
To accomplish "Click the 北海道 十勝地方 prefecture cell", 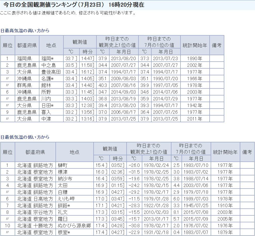I will pyautogui.click(x=35, y=226).
